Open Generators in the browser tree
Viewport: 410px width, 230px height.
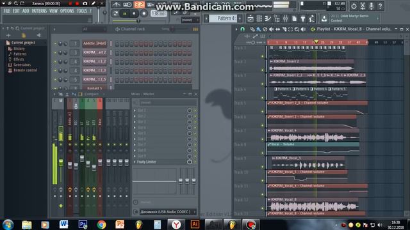pyautogui.click(x=22, y=65)
